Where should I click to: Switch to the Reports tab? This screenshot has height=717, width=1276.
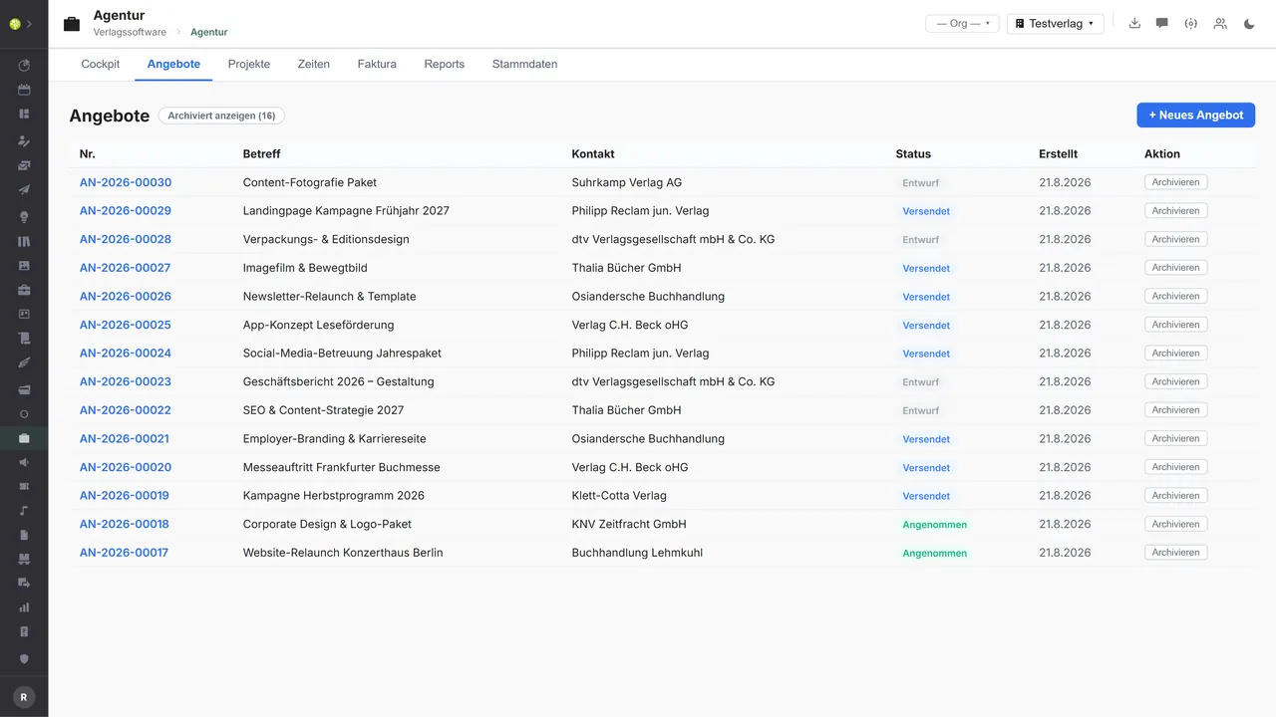pyautogui.click(x=445, y=64)
